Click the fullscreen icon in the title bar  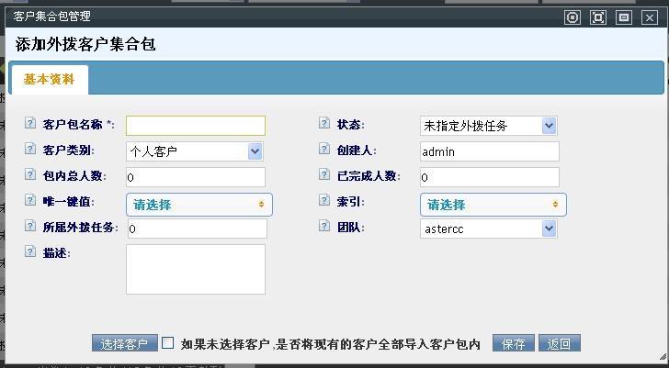[x=598, y=17]
